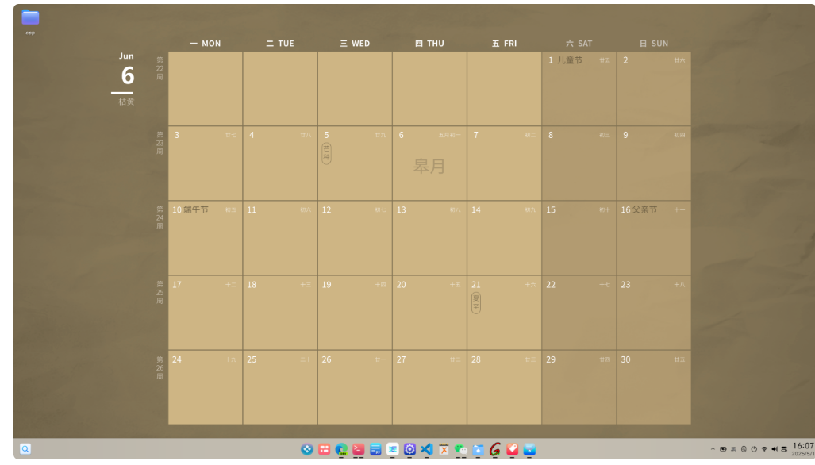Click the power icon in system tray
The width and height of the screenshot is (815, 465).
click(x=754, y=449)
